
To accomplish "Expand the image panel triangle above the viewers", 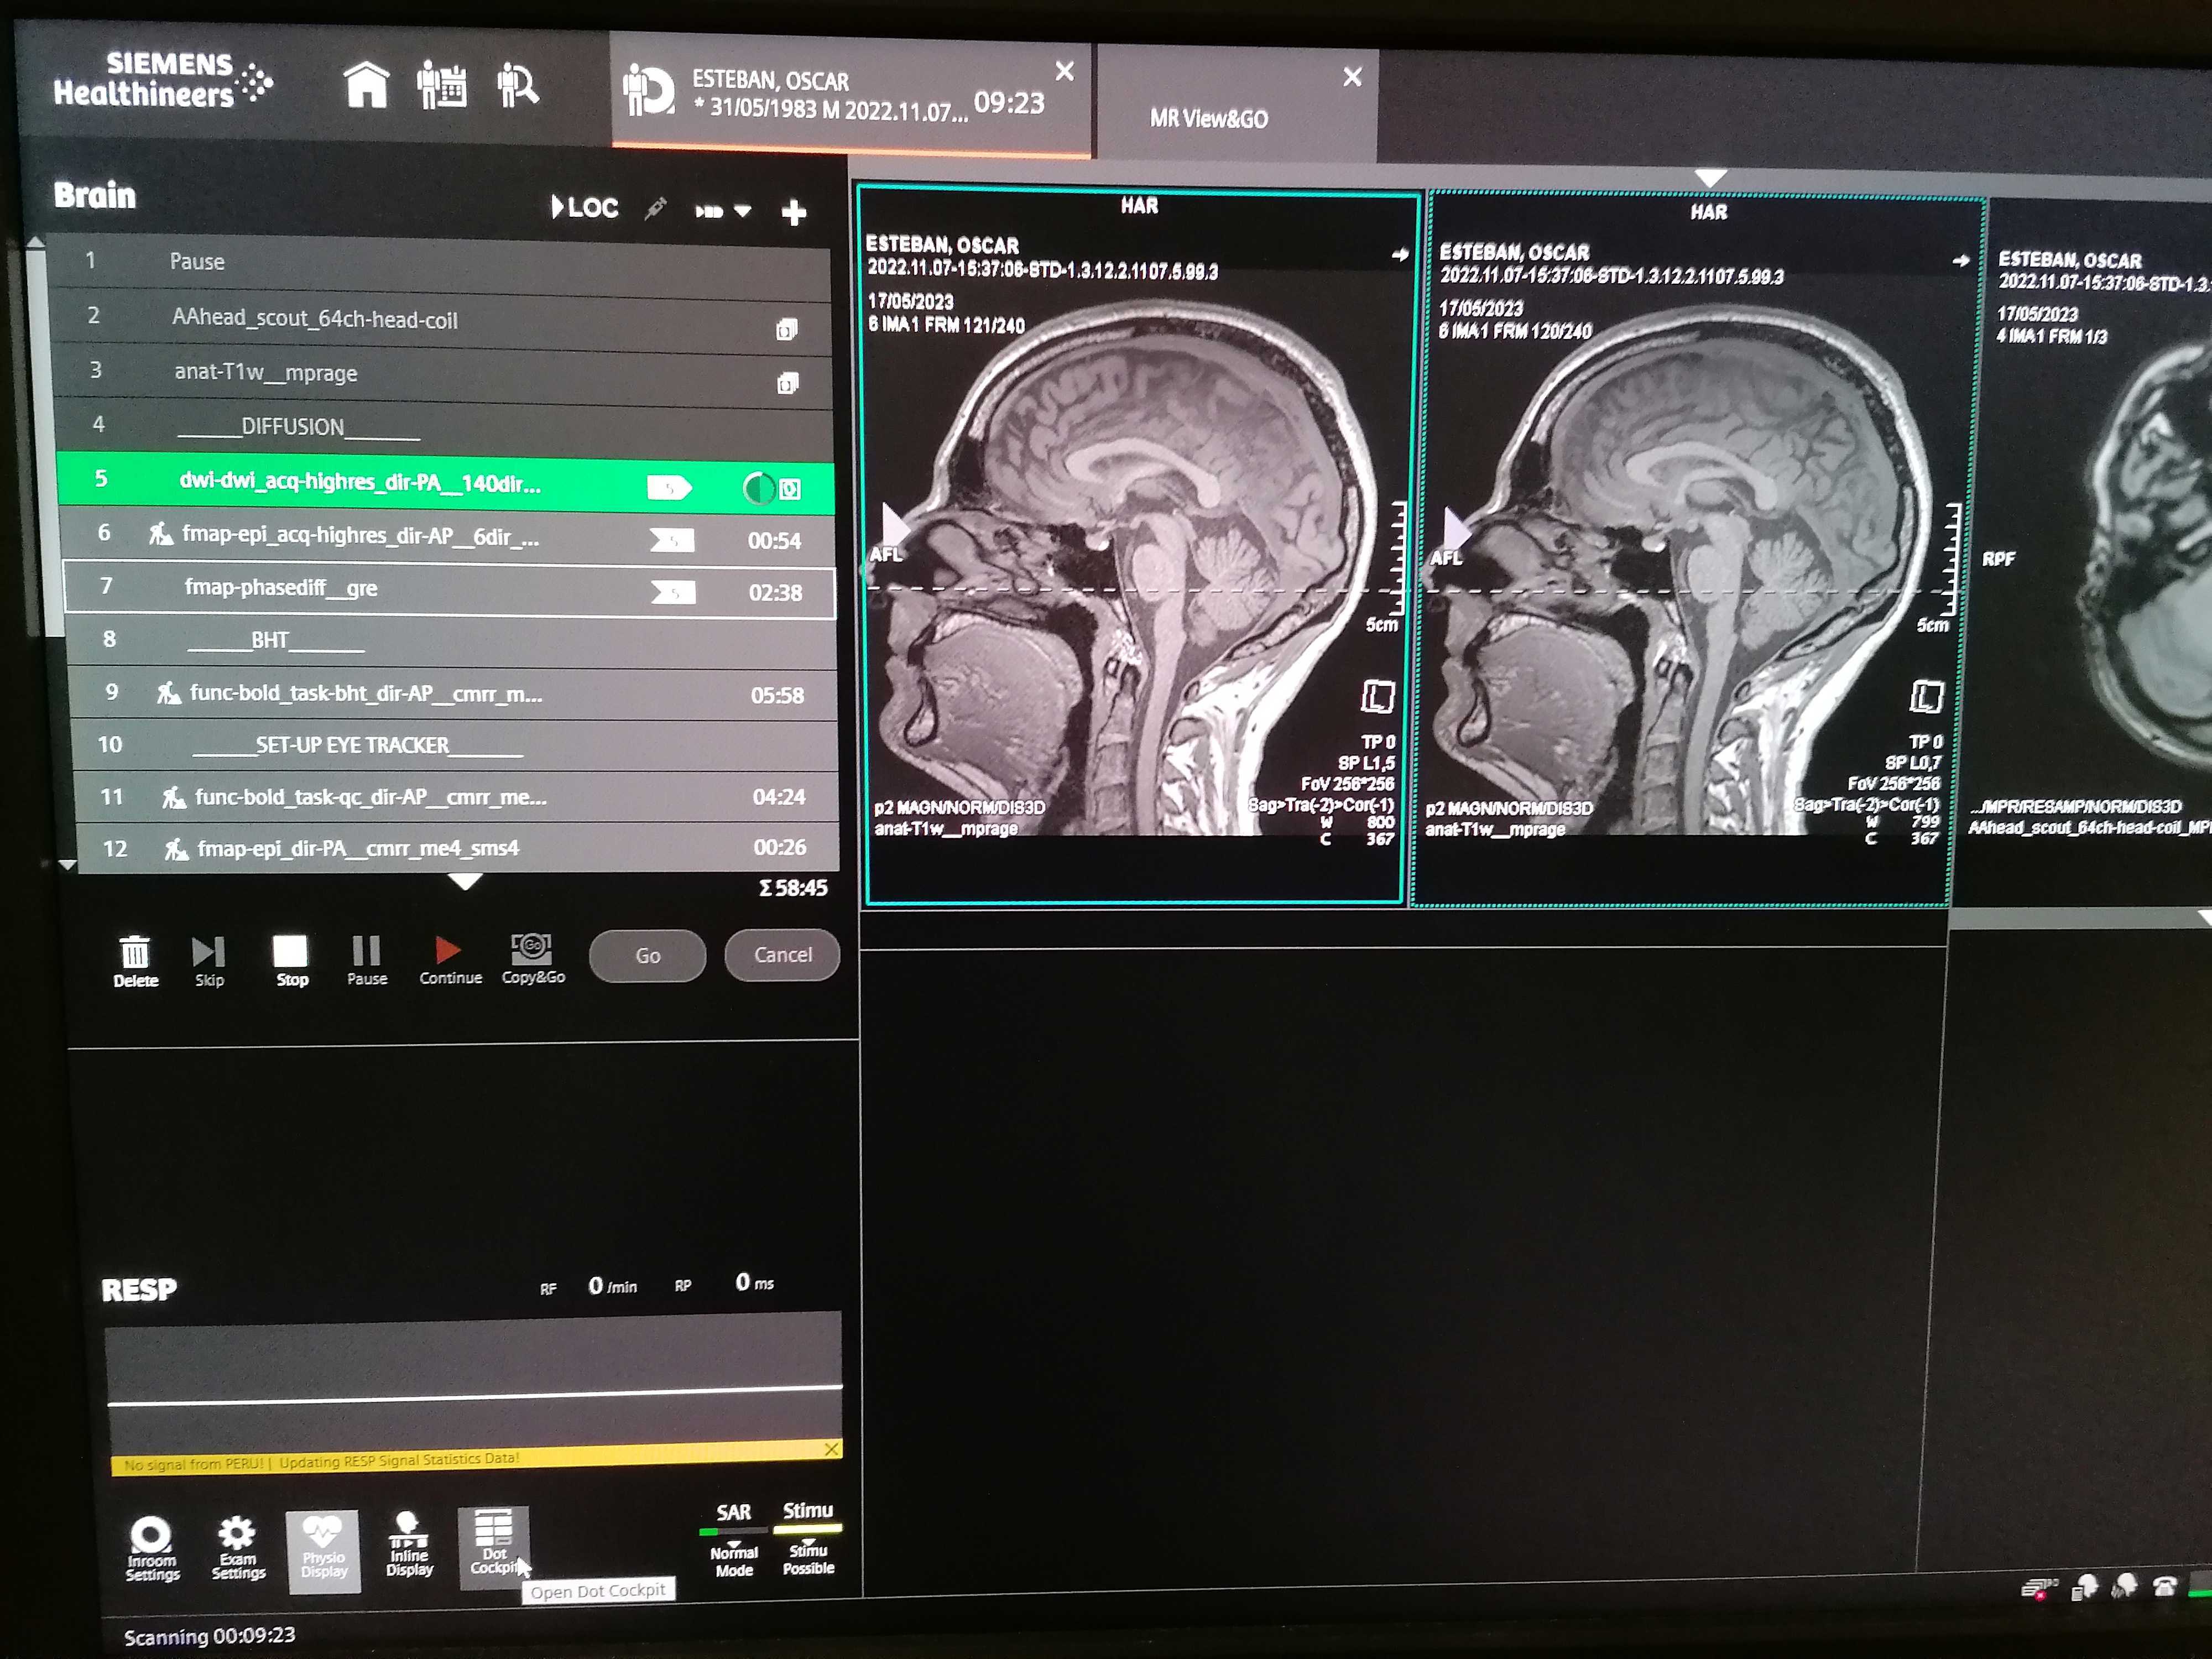I will [1711, 177].
